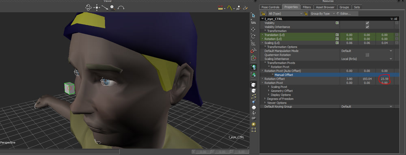Click the bounding box square icon
The width and height of the screenshot is (406, 155).
click(253, 130)
